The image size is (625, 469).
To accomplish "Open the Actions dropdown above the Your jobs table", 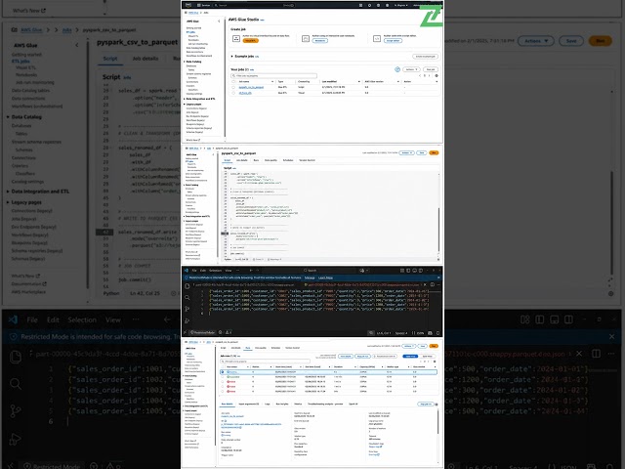I will 411,69.
